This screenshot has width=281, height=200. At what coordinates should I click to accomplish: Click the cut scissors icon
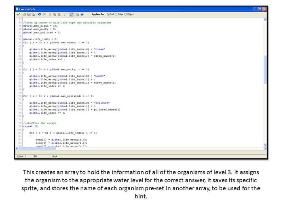(50, 14)
